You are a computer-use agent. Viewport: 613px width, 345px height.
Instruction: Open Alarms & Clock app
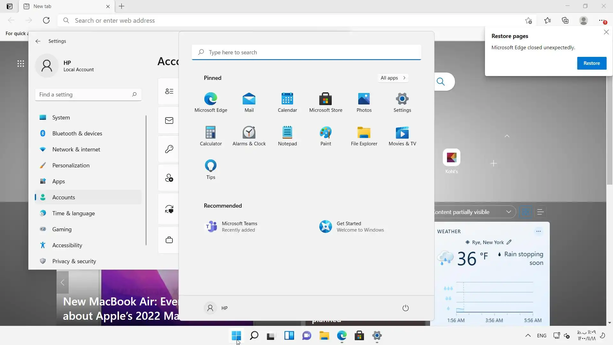[x=249, y=136]
